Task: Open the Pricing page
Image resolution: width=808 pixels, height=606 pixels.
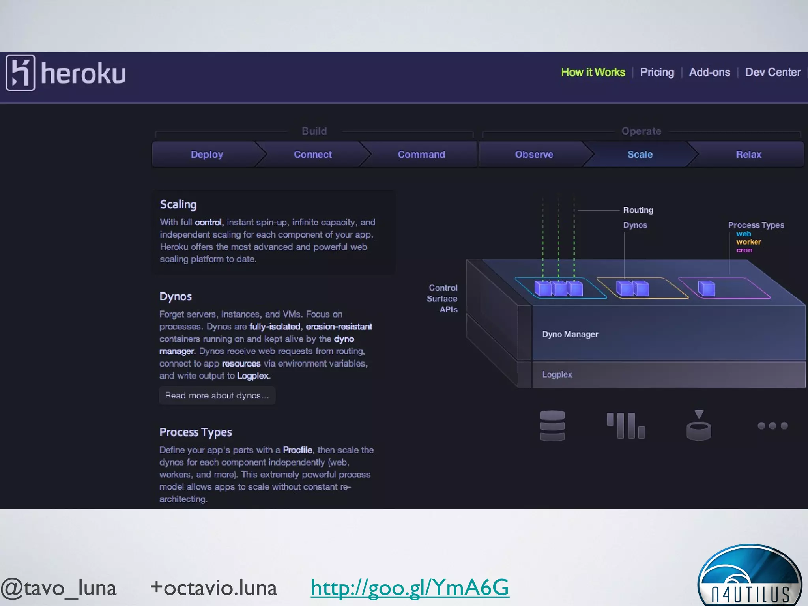Action: click(657, 72)
